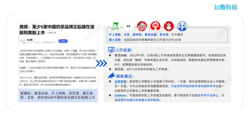Click the 媒体观点 section heading
This screenshot has width=248, height=113.
pos(125,76)
